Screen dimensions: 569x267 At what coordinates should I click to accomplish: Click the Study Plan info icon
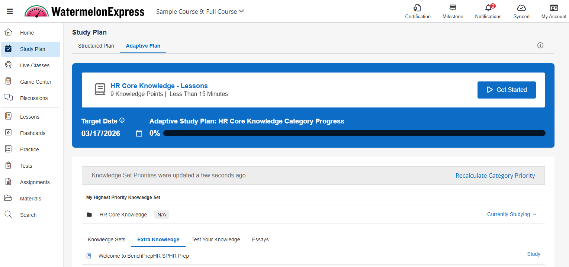[x=540, y=45]
